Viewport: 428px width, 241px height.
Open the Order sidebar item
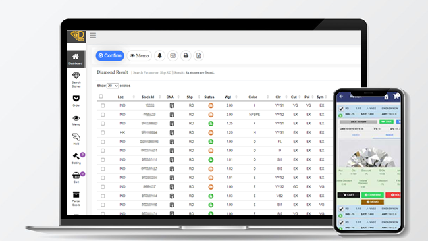point(76,101)
